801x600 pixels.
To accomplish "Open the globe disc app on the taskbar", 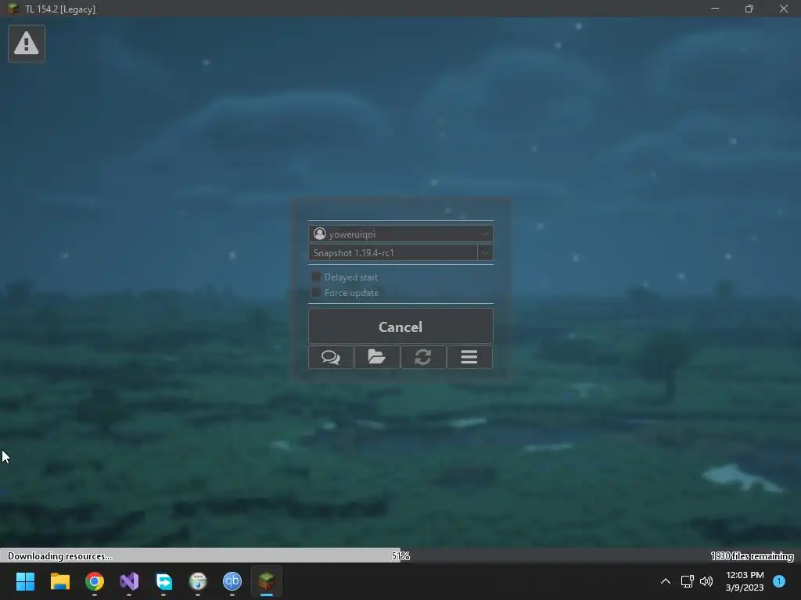I will [198, 581].
